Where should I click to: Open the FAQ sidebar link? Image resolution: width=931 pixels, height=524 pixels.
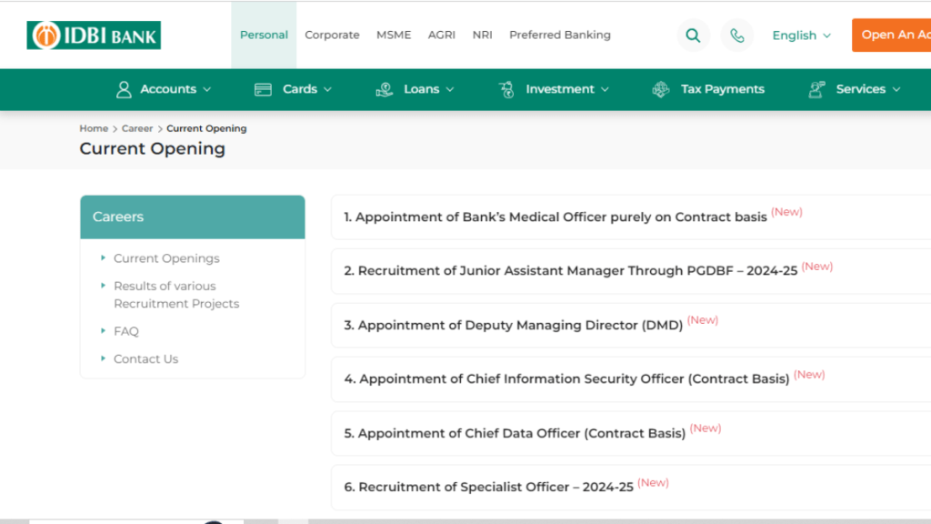tap(125, 331)
